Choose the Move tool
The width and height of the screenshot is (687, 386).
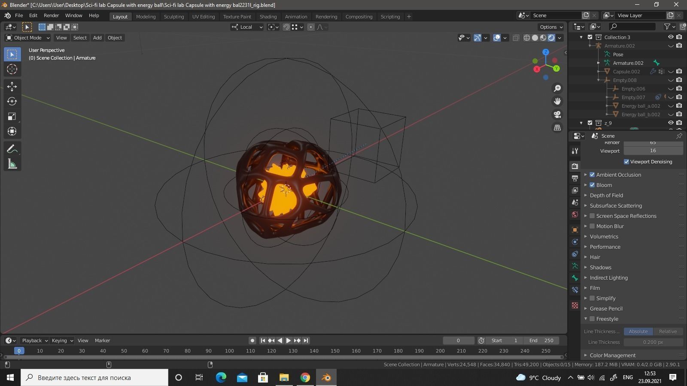coord(12,86)
